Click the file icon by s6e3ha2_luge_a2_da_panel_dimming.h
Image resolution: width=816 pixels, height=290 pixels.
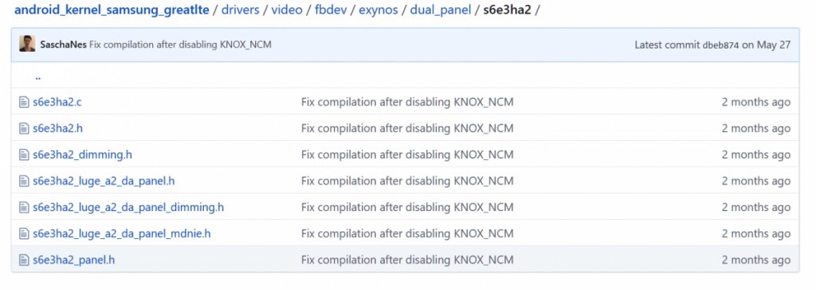click(x=23, y=207)
